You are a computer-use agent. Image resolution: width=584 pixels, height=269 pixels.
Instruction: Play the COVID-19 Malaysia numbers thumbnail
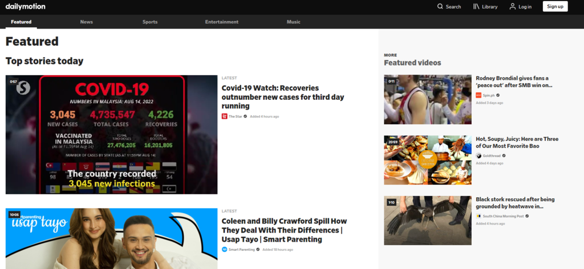[x=111, y=134]
